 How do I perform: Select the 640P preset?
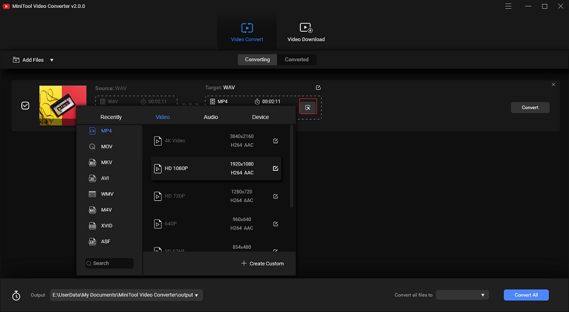pos(216,224)
